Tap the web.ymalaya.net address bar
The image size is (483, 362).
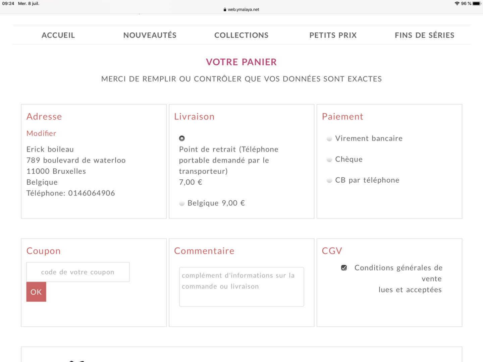241,10
